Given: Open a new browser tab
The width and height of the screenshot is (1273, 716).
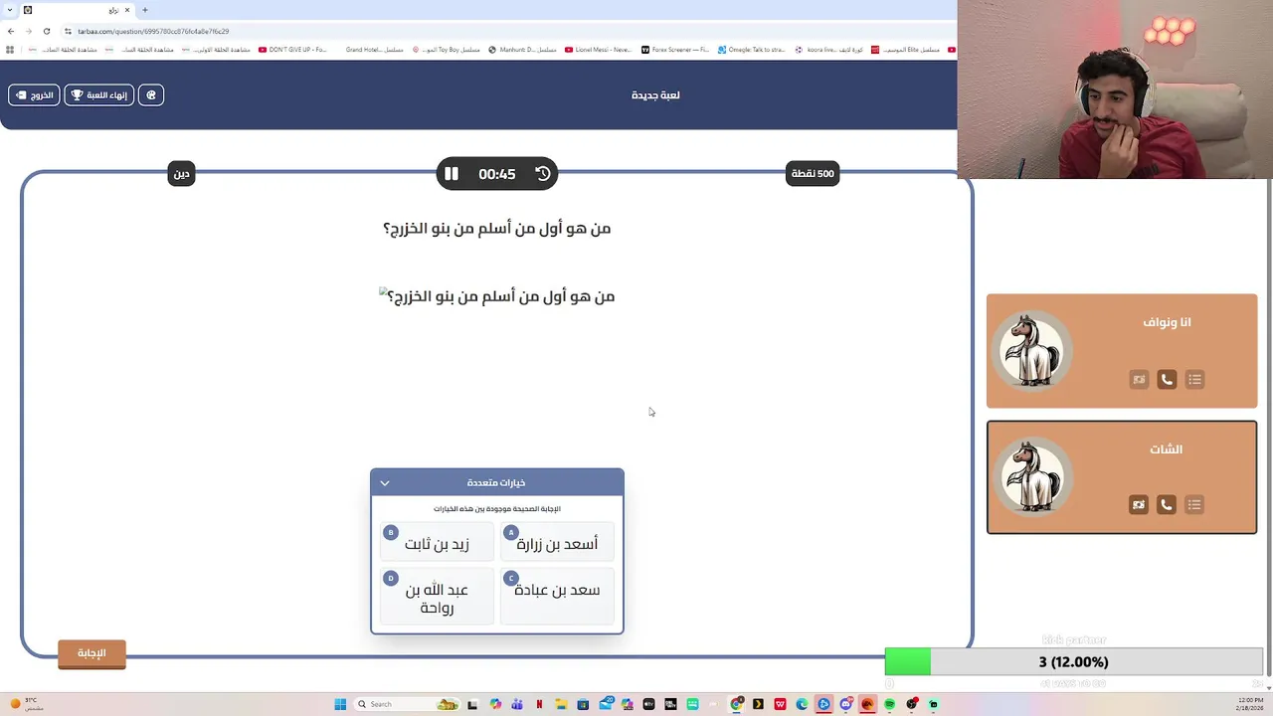Looking at the screenshot, I should (x=145, y=10).
